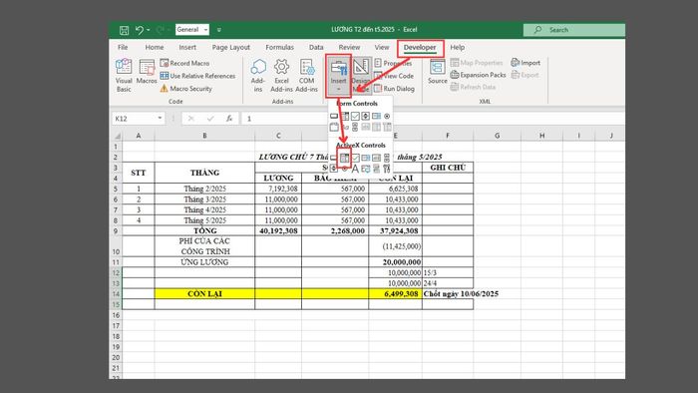Image resolution: width=698 pixels, height=393 pixels.
Task: Insert an ActiveX List Box control
Action: point(366,158)
